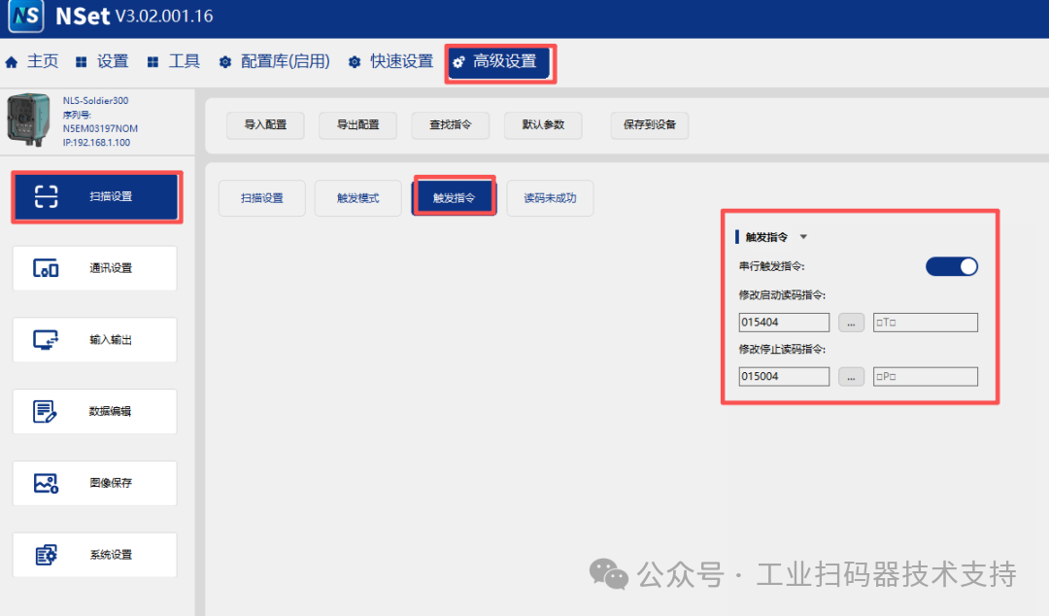Click the 015404 start command field
1049x616 pixels.
(x=784, y=322)
